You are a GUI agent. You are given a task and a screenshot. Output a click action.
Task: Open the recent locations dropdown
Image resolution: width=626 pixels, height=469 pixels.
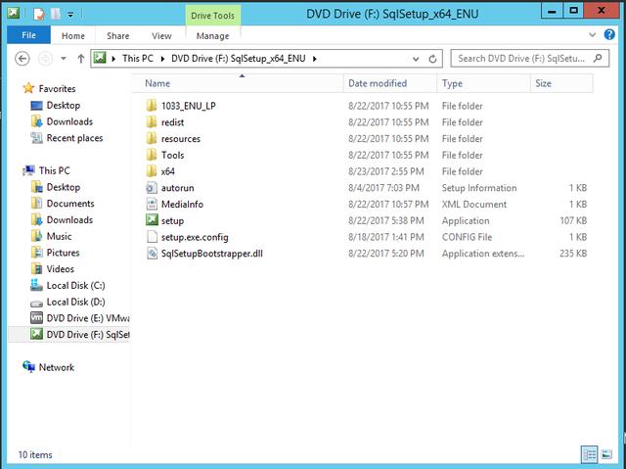[x=64, y=59]
